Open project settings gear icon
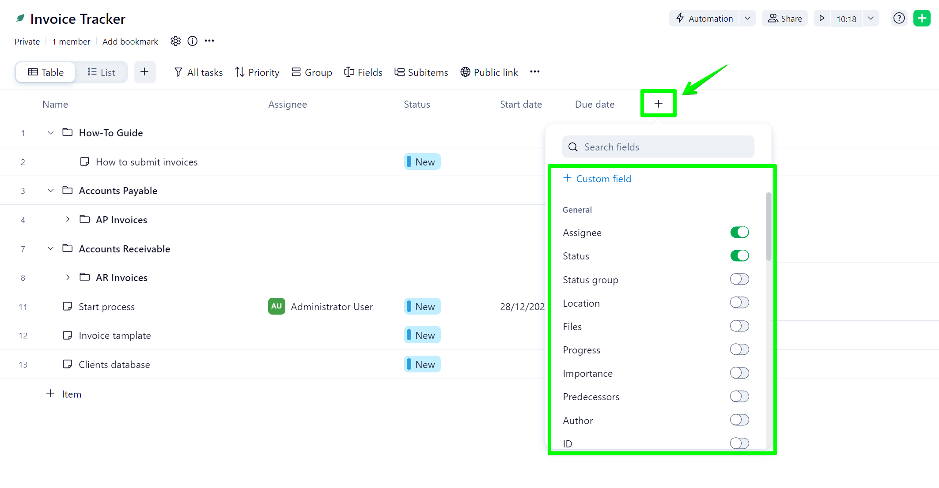The image size is (939, 488). [176, 41]
